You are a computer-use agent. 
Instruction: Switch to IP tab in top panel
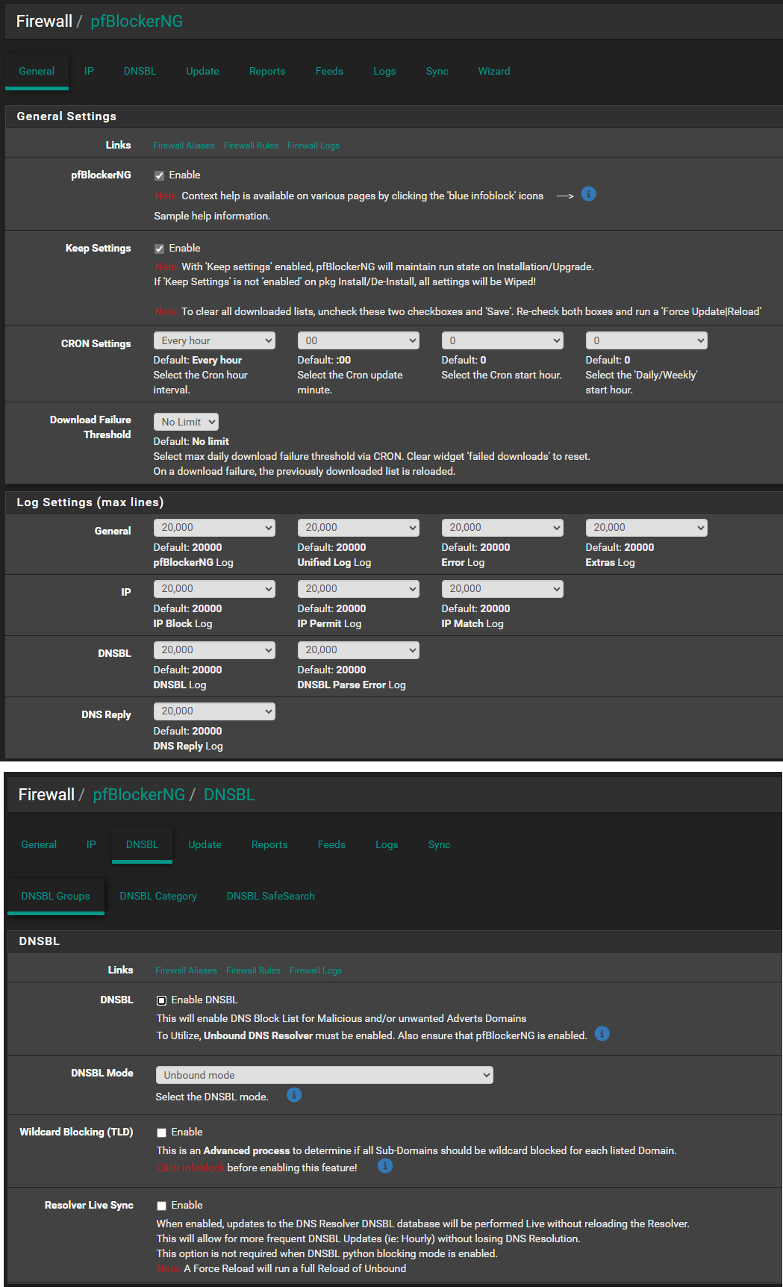[x=89, y=72]
